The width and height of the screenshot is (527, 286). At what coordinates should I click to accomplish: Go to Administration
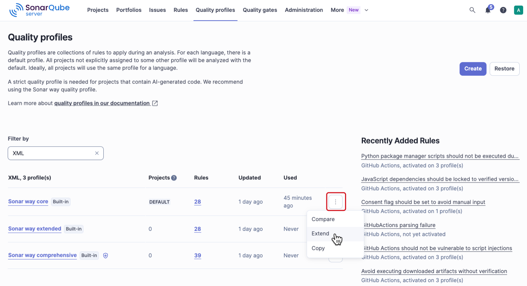304,10
